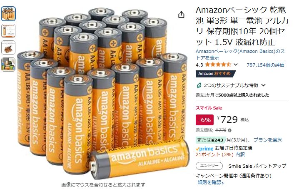Click the info icon beside past price
Image resolution: width=294 pixels, height=189 pixels.
tap(230, 130)
